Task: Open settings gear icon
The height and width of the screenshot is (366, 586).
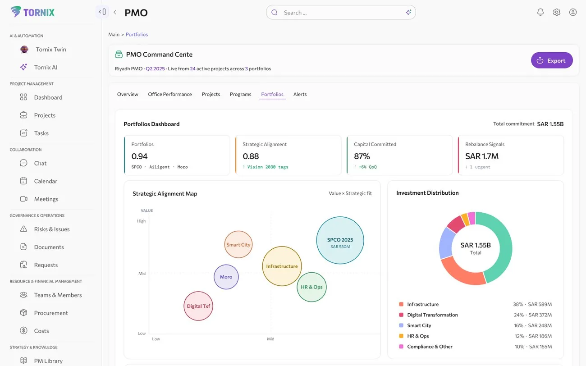Action: point(557,12)
